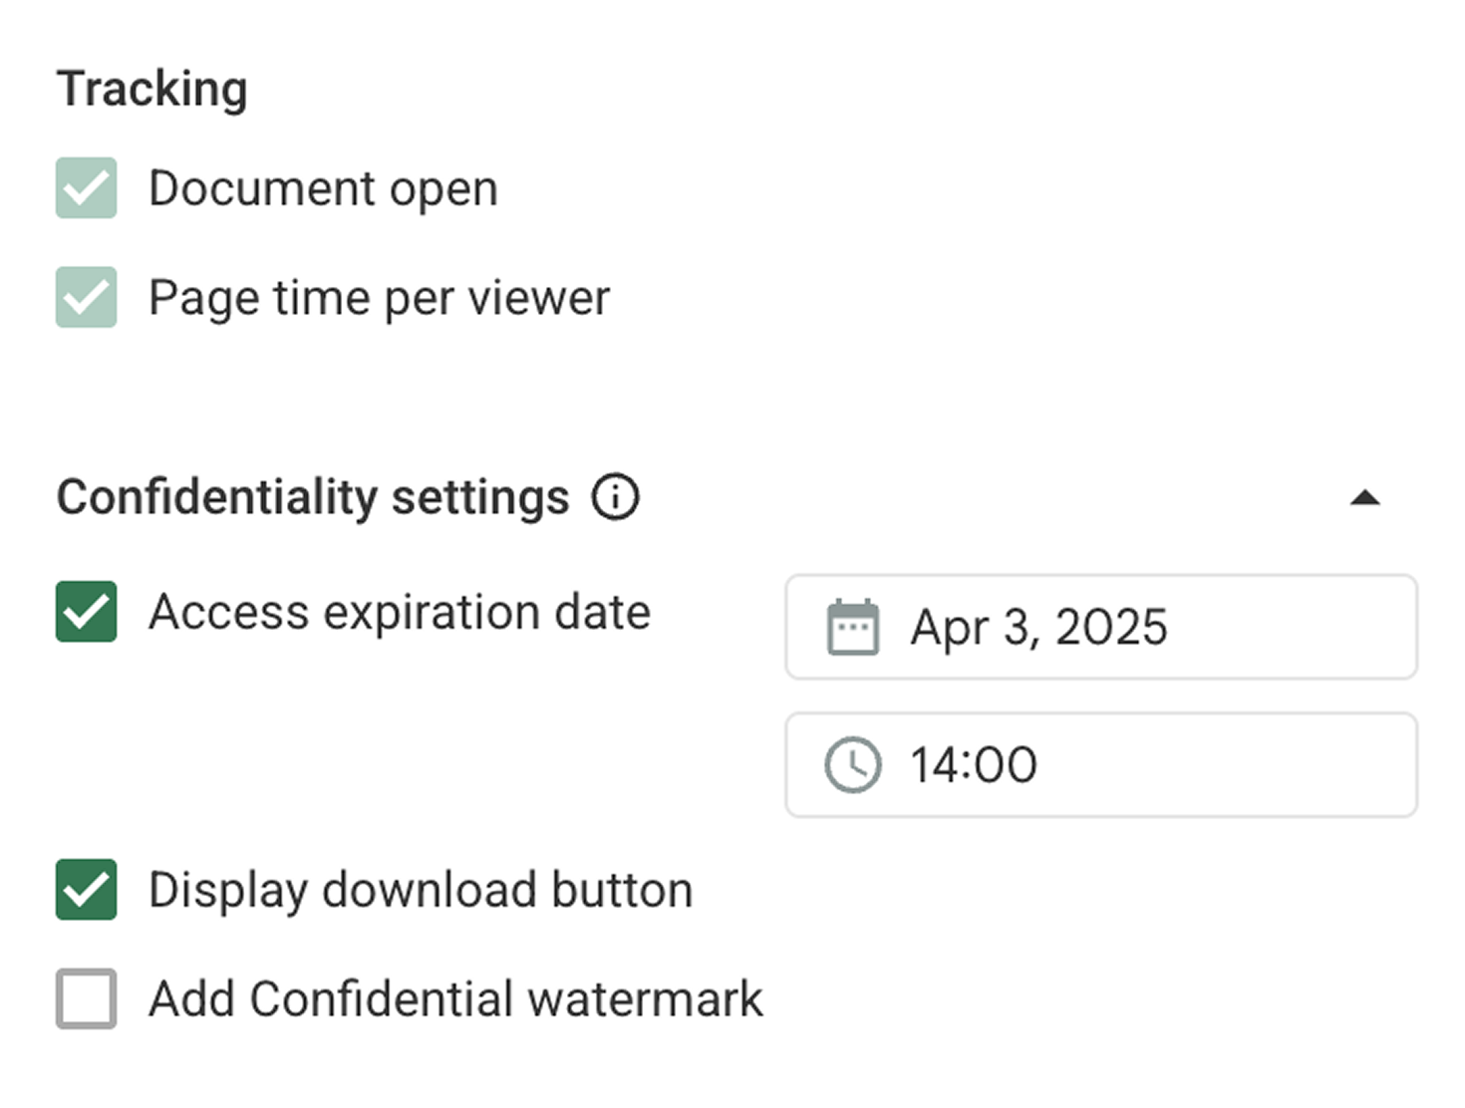Image resolution: width=1465 pixels, height=1108 pixels.
Task: Click the Add Confidential watermark label
Action: [x=455, y=998]
